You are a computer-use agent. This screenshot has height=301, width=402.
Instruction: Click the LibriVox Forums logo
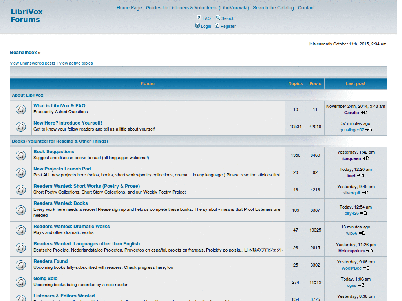pyautogui.click(x=26, y=15)
